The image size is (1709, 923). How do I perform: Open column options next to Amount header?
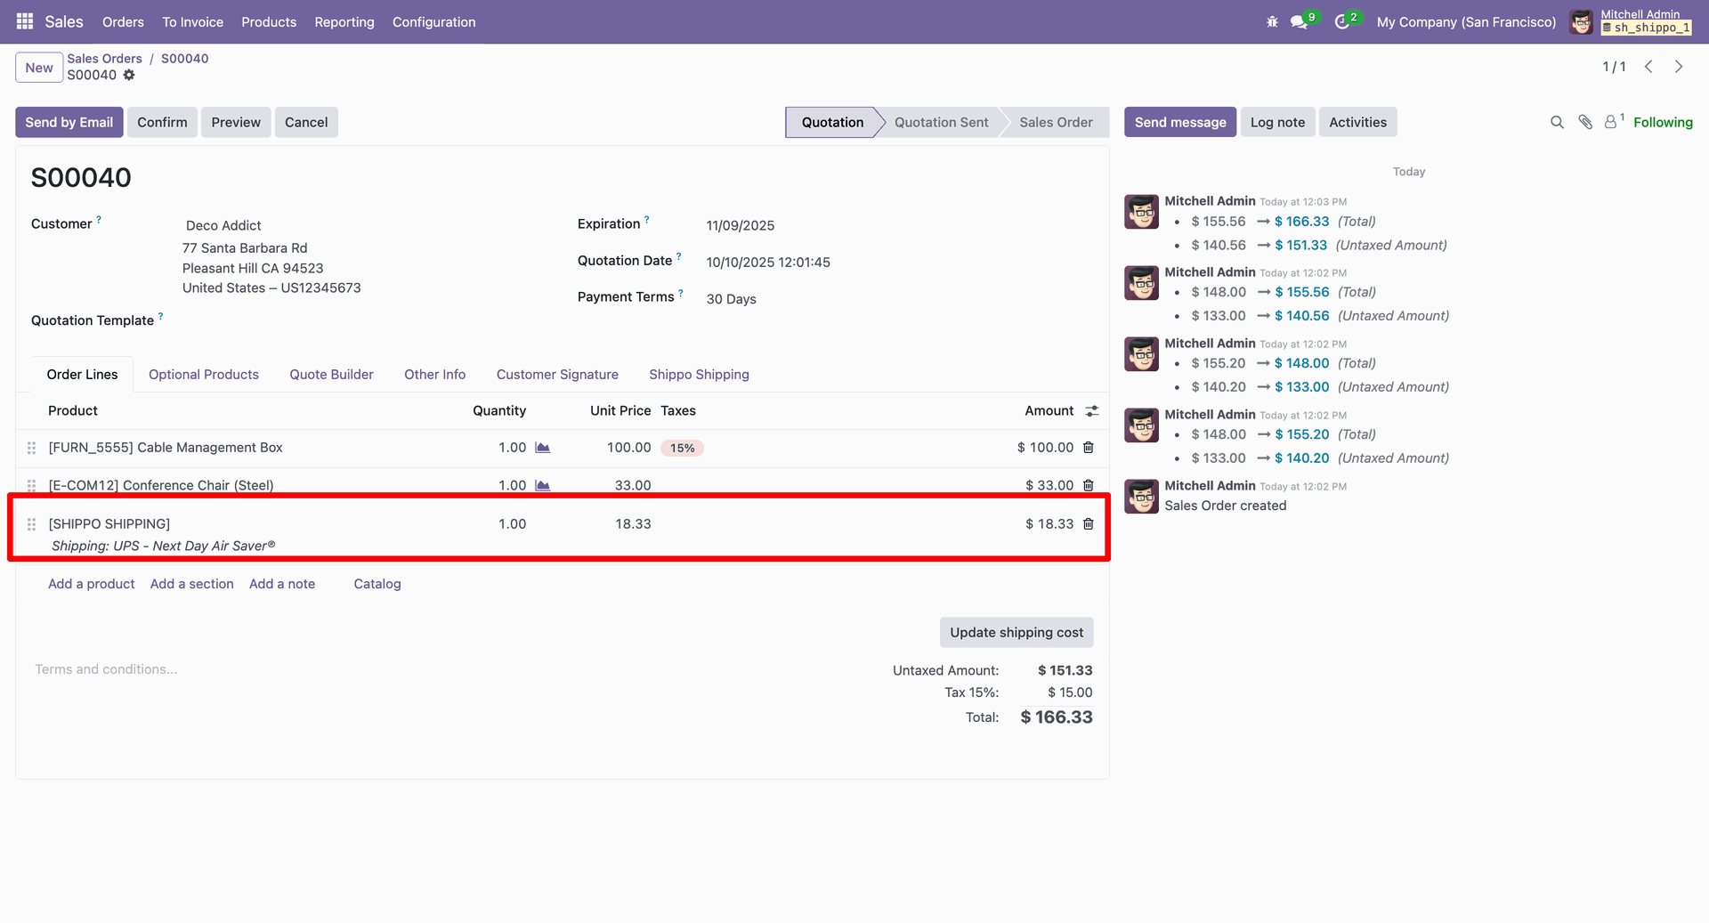pyautogui.click(x=1092, y=411)
